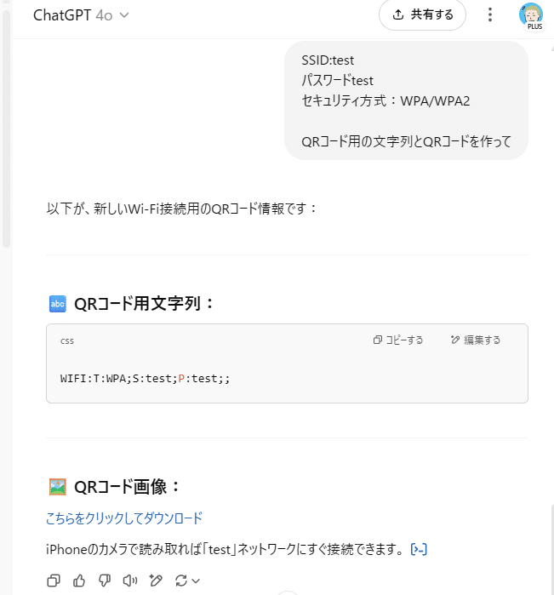Play the response aloud with speaker icon
Image resolution: width=554 pixels, height=595 pixels.
[129, 581]
